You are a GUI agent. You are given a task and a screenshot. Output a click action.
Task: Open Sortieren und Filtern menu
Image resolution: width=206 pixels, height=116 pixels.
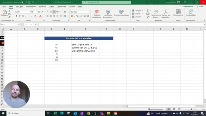point(156,14)
